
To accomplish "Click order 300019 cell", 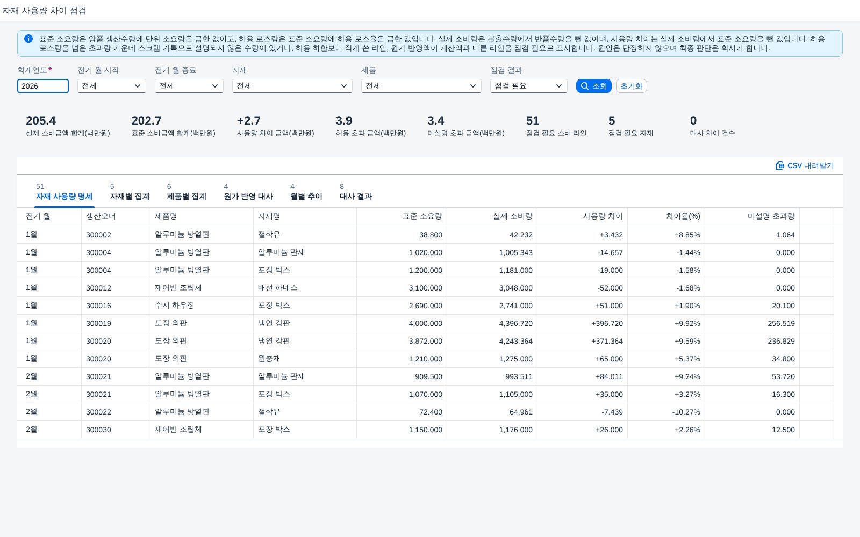I will pos(116,323).
